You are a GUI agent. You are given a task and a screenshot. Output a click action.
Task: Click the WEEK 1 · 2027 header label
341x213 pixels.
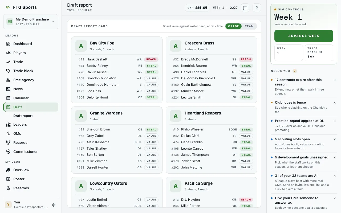point(225,8)
